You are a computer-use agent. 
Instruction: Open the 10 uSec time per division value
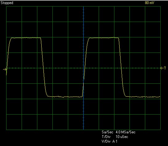[x=122, y=137]
